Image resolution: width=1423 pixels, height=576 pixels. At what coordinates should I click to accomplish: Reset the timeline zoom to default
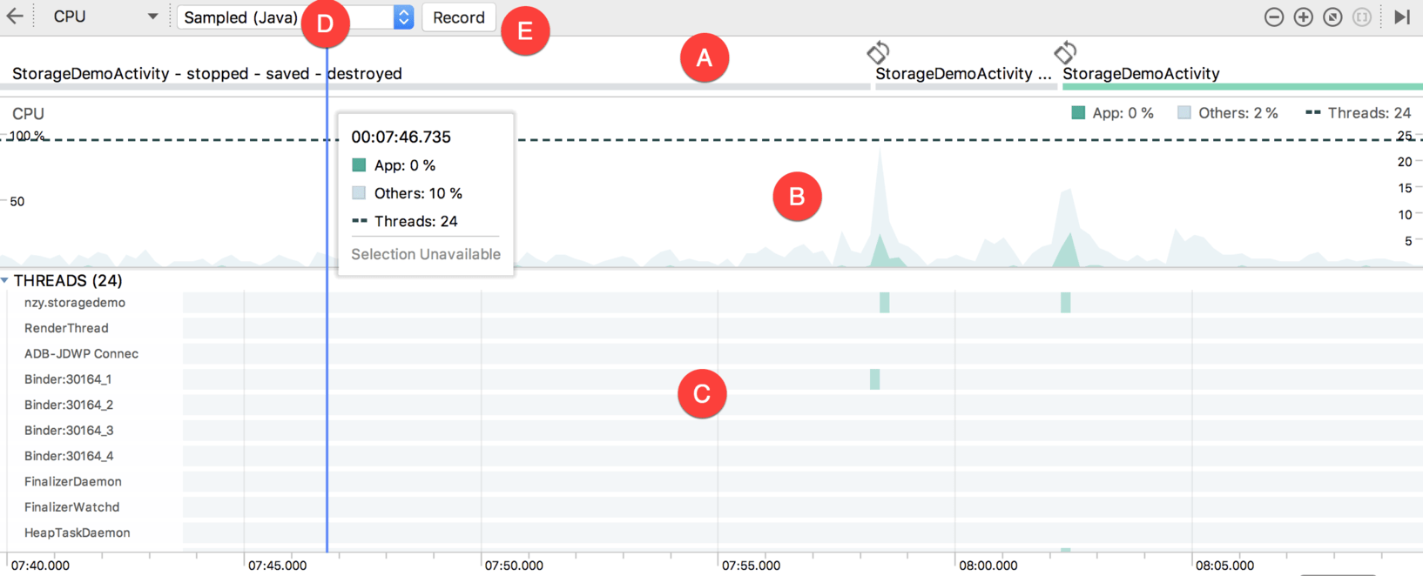pyautogui.click(x=1332, y=17)
